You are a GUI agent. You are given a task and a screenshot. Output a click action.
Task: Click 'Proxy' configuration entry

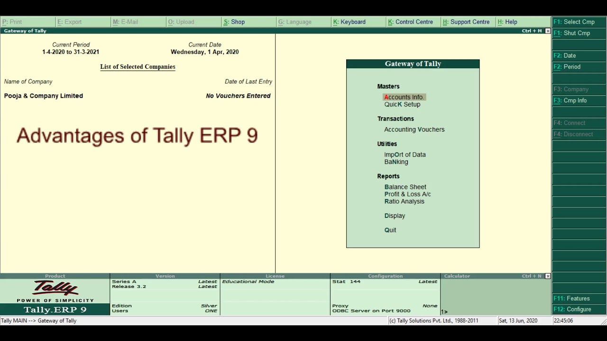[340, 306]
